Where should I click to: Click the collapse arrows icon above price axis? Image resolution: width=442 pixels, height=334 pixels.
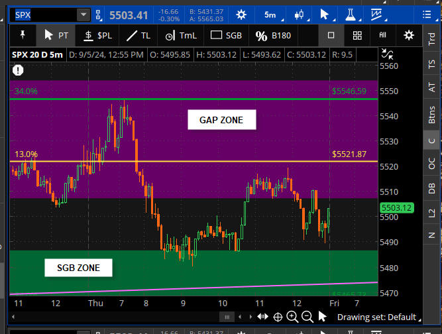387,54
